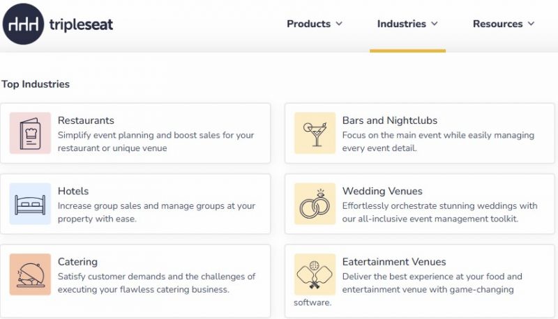Click the Wedding Venues rings icon
This screenshot has height=319, width=558.
pyautogui.click(x=315, y=203)
